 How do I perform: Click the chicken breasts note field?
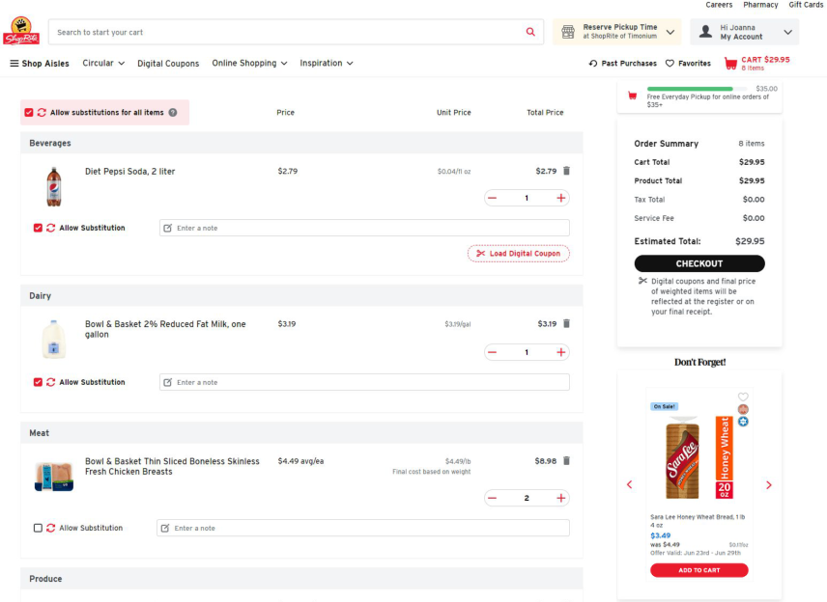point(363,529)
